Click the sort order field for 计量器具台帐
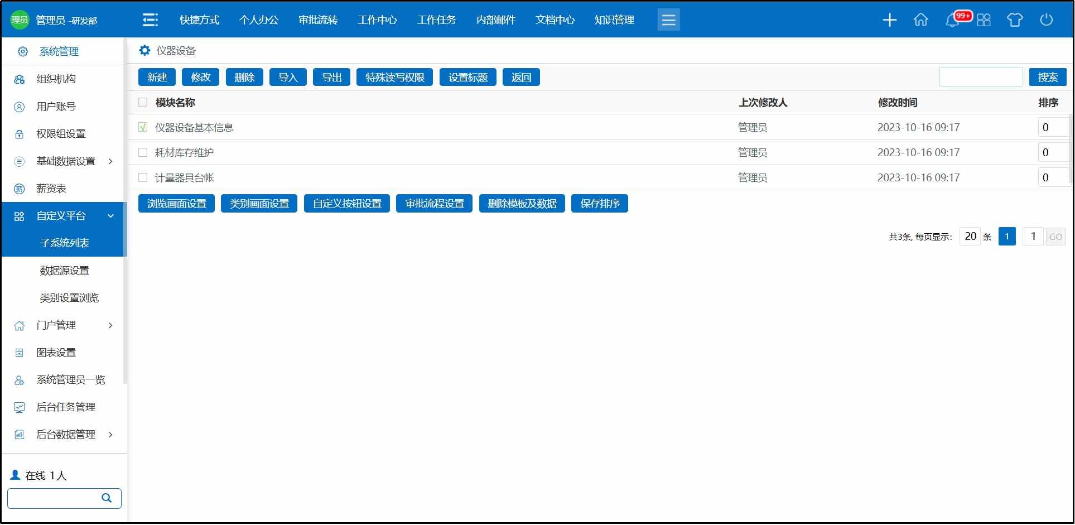1075x525 pixels. 1052,177
